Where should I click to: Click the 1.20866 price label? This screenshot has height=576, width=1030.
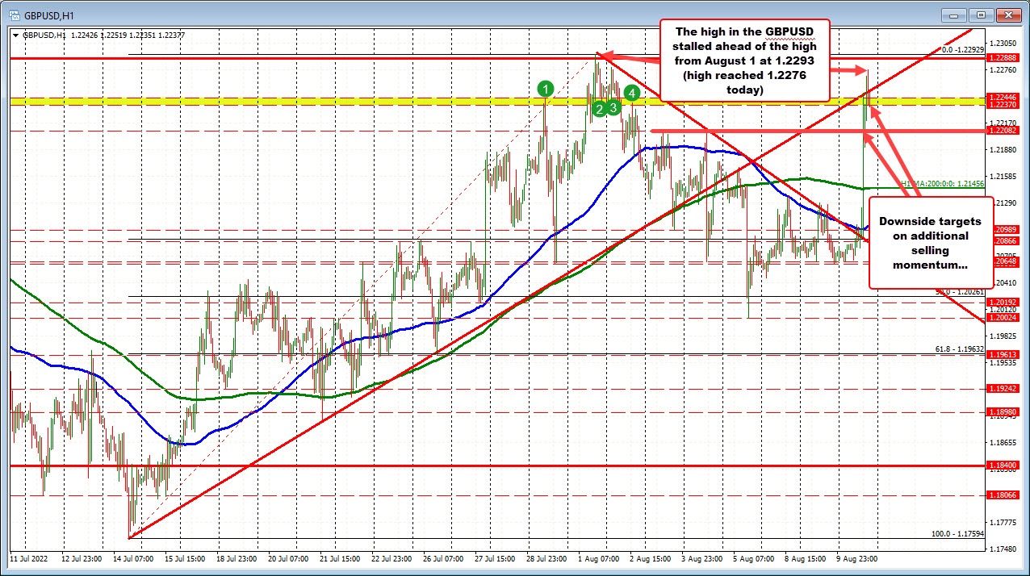(1006, 240)
